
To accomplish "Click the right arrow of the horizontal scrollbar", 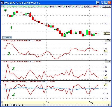I will (x=110, y=105).
